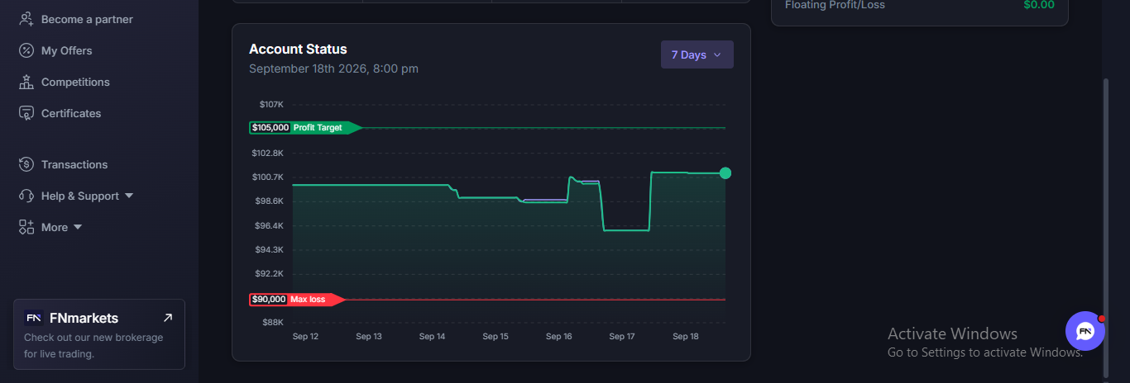Screen dimensions: 1130x383
Task: Go to My Offers page
Action: point(67,50)
